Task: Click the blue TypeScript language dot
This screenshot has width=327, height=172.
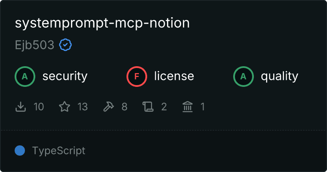Action: coord(20,150)
